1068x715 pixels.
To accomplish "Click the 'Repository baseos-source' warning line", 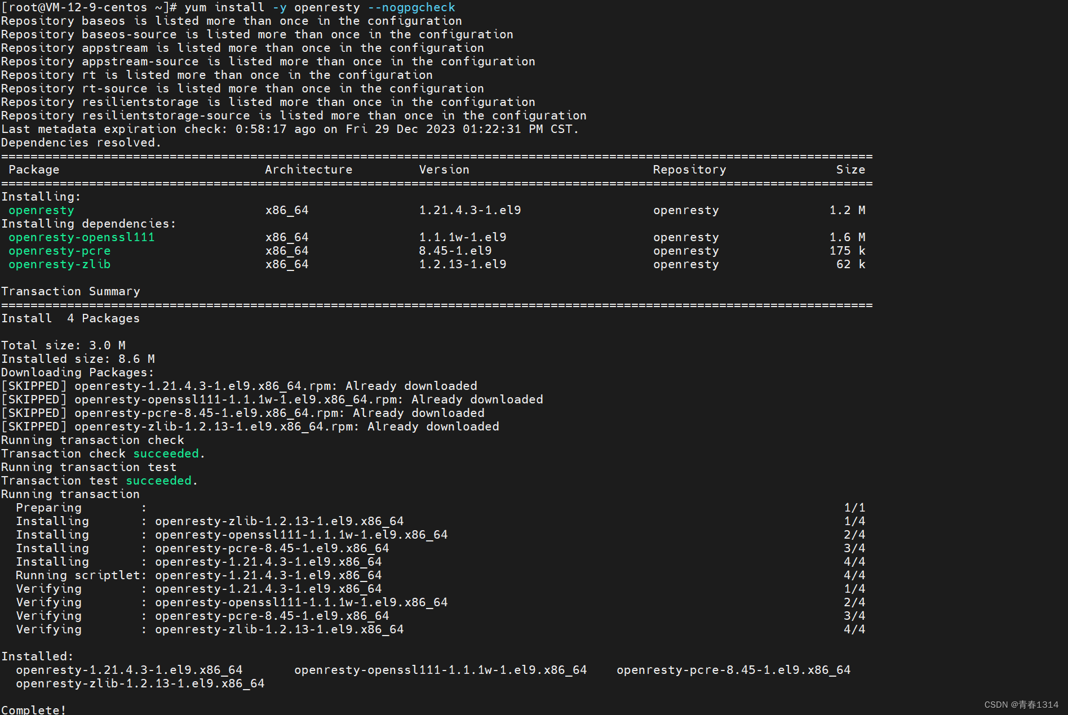I will click(257, 34).
